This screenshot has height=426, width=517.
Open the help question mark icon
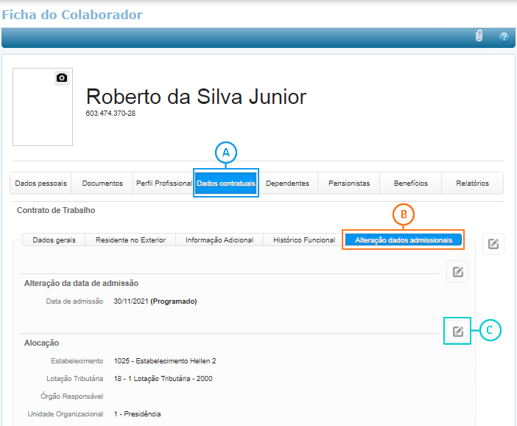pyautogui.click(x=504, y=36)
